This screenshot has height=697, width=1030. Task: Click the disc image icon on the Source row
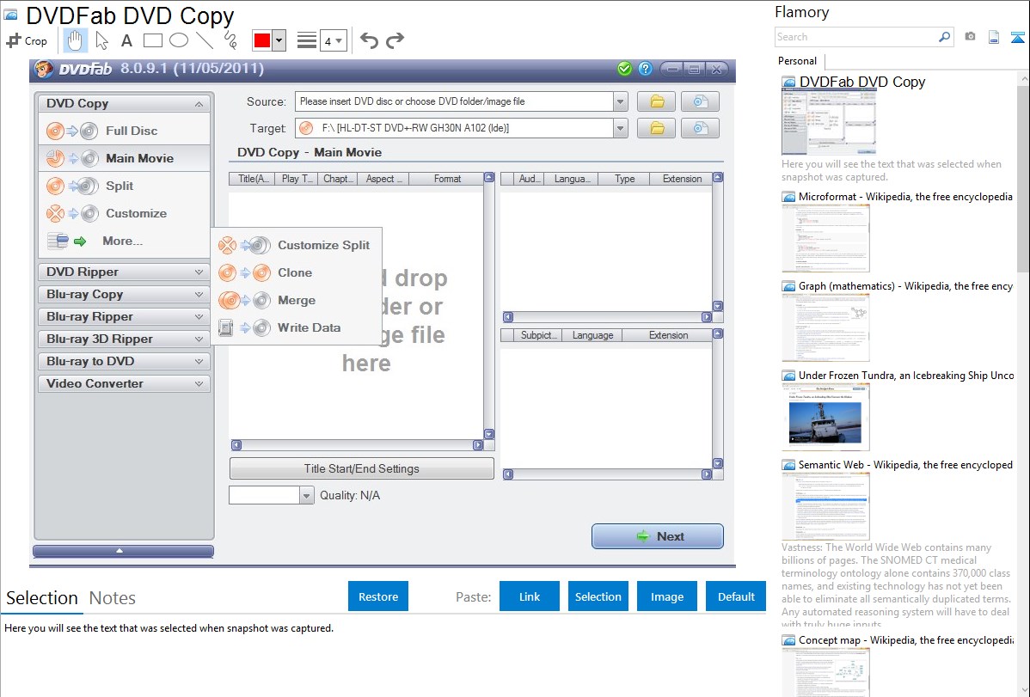[700, 101]
